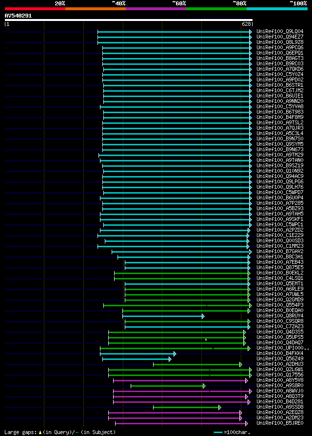Select the UniRef100_B6U0P4 label
This screenshot has height=436, width=312.
point(280,198)
